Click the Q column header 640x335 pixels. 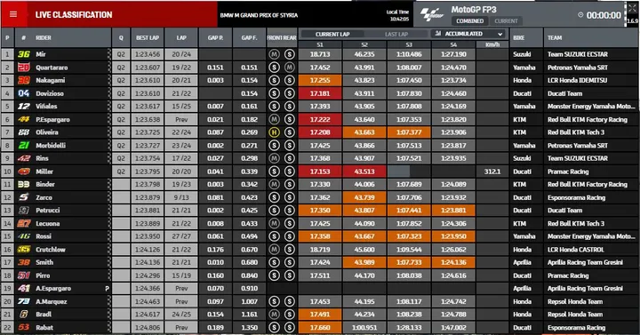coord(121,37)
